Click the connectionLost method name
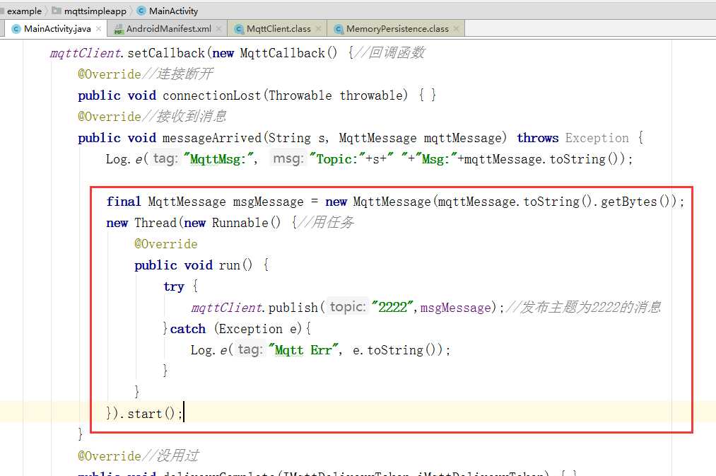Image resolution: width=716 pixels, height=476 pixels. point(211,95)
